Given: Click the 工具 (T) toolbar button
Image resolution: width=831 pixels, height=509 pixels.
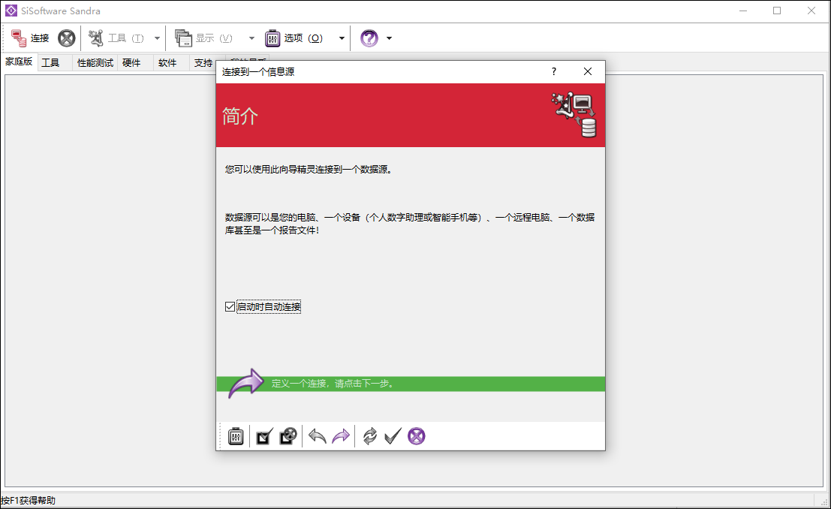Looking at the screenshot, I should (x=116, y=38).
